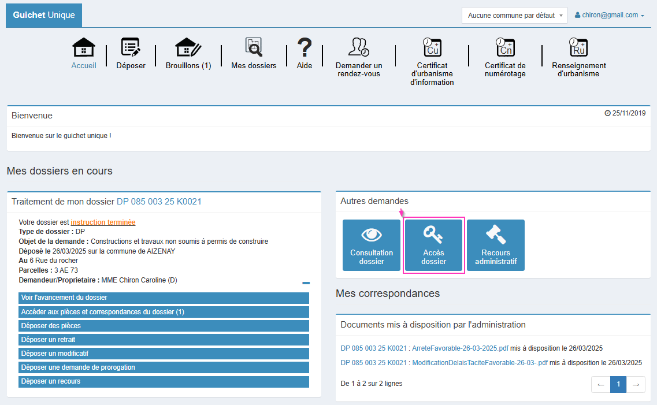Go to next page arrow in pagination
The image size is (657, 405).
(x=636, y=384)
